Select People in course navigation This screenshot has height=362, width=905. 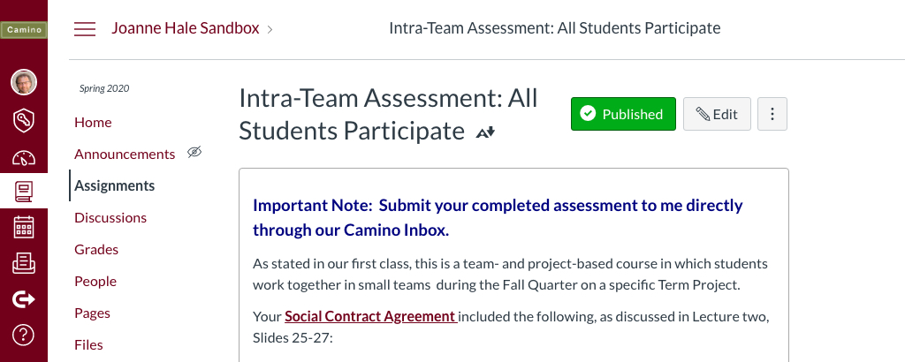95,282
